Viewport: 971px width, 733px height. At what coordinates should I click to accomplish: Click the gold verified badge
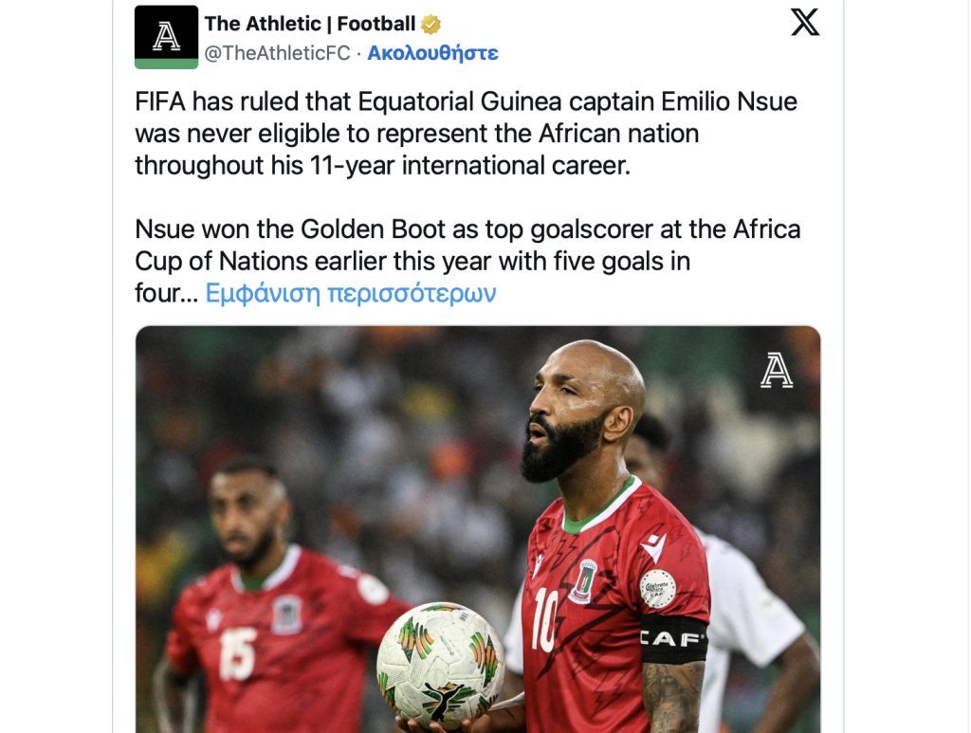pyautogui.click(x=431, y=25)
